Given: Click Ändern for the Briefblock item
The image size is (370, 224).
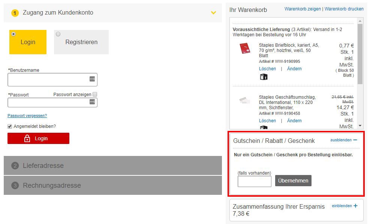Looking at the screenshot, I should 294,69.
